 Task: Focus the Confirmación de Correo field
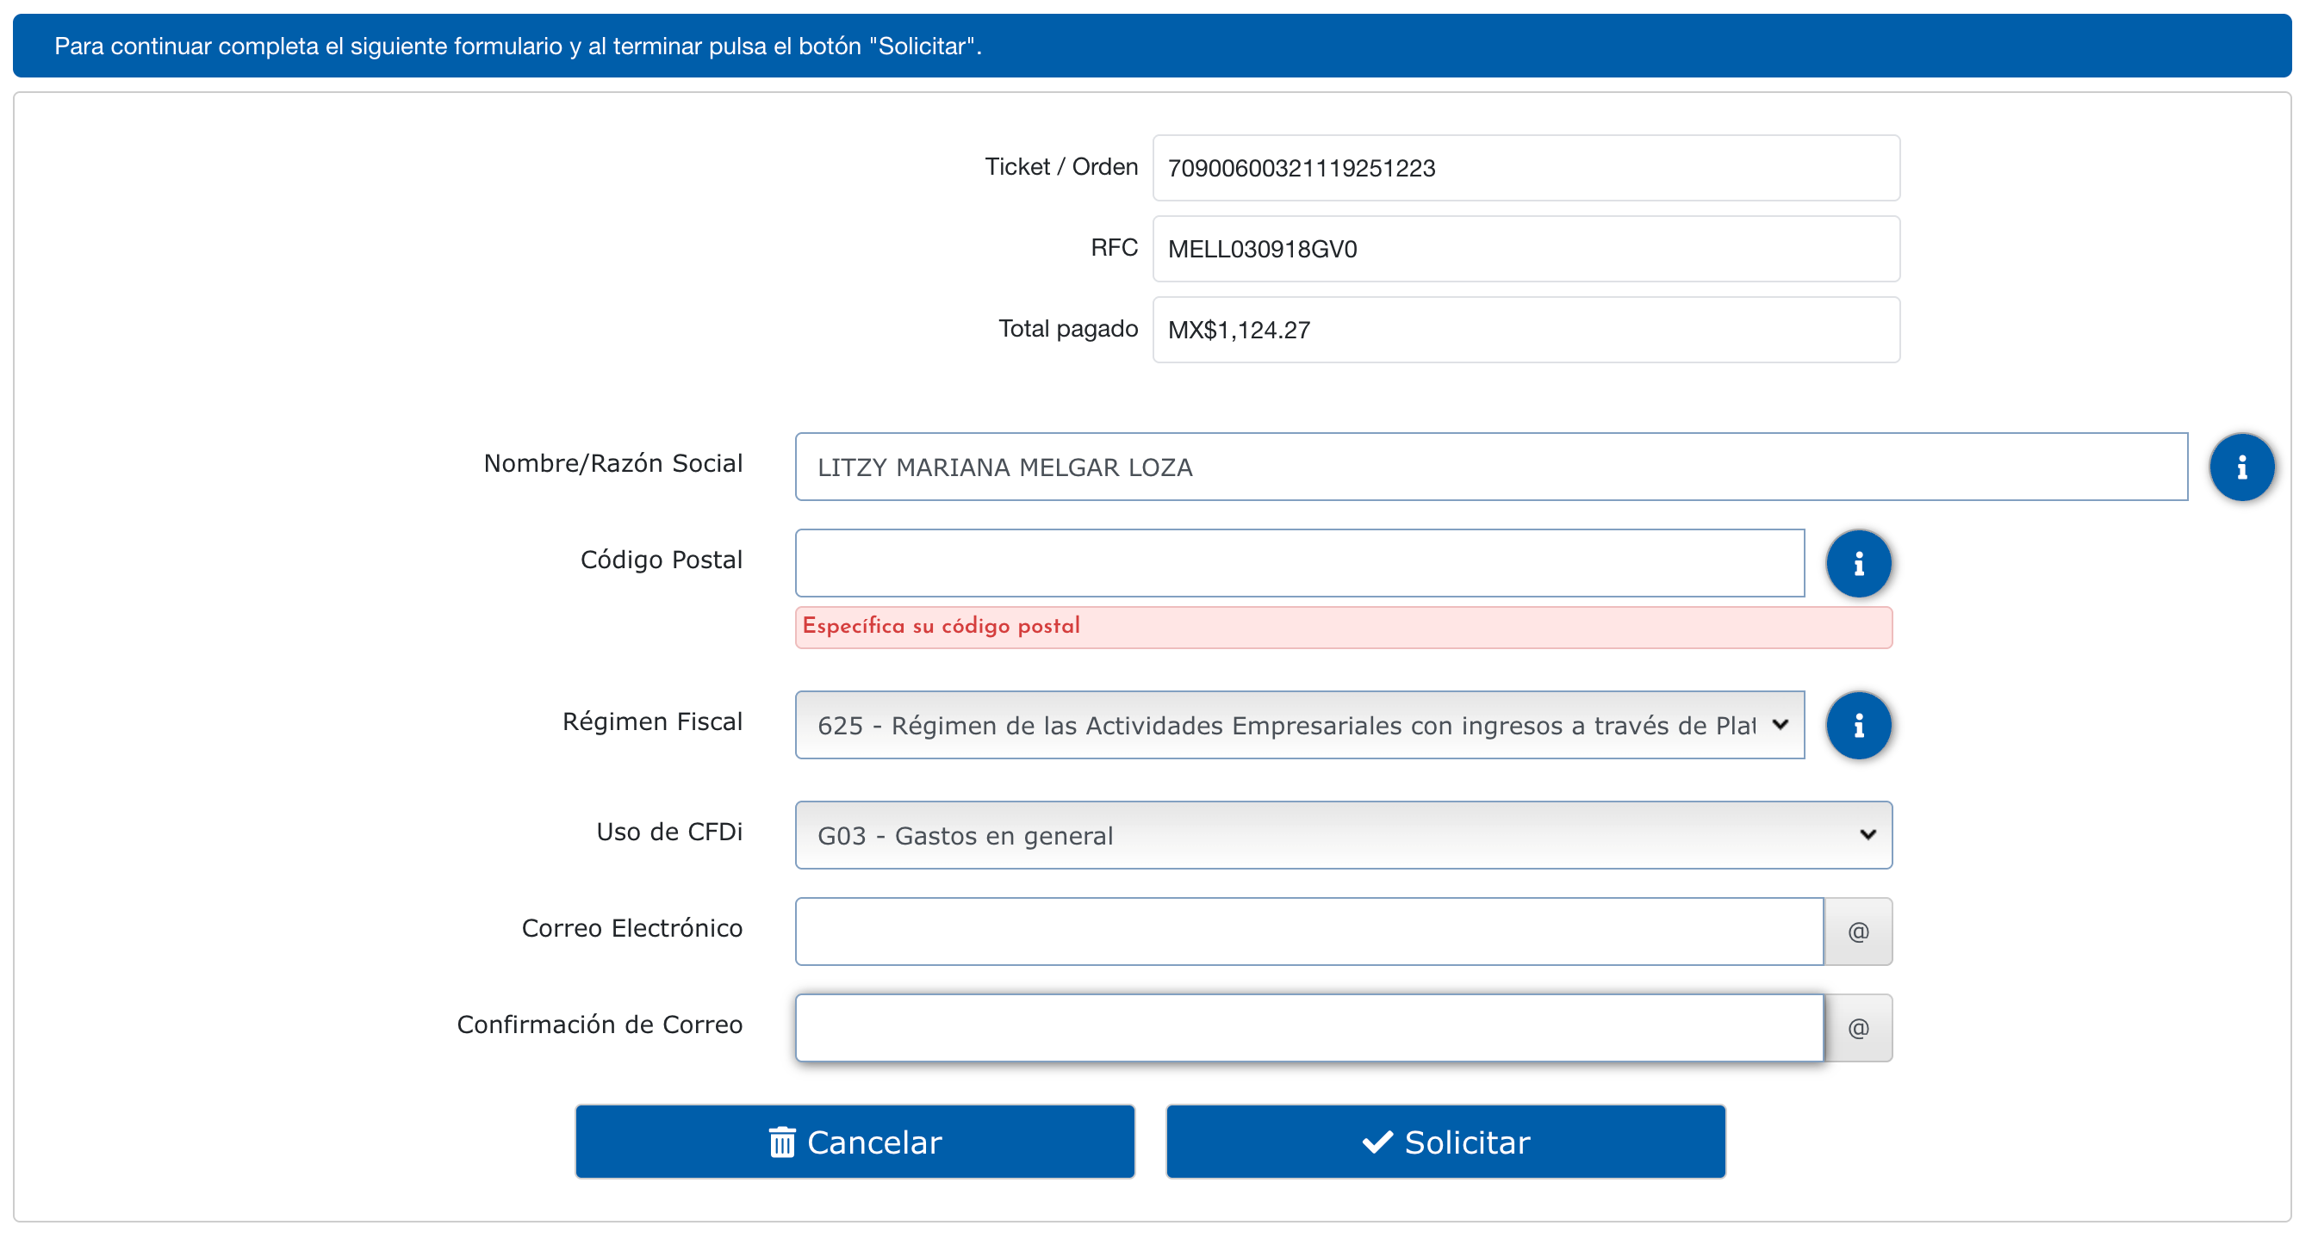[1308, 1027]
